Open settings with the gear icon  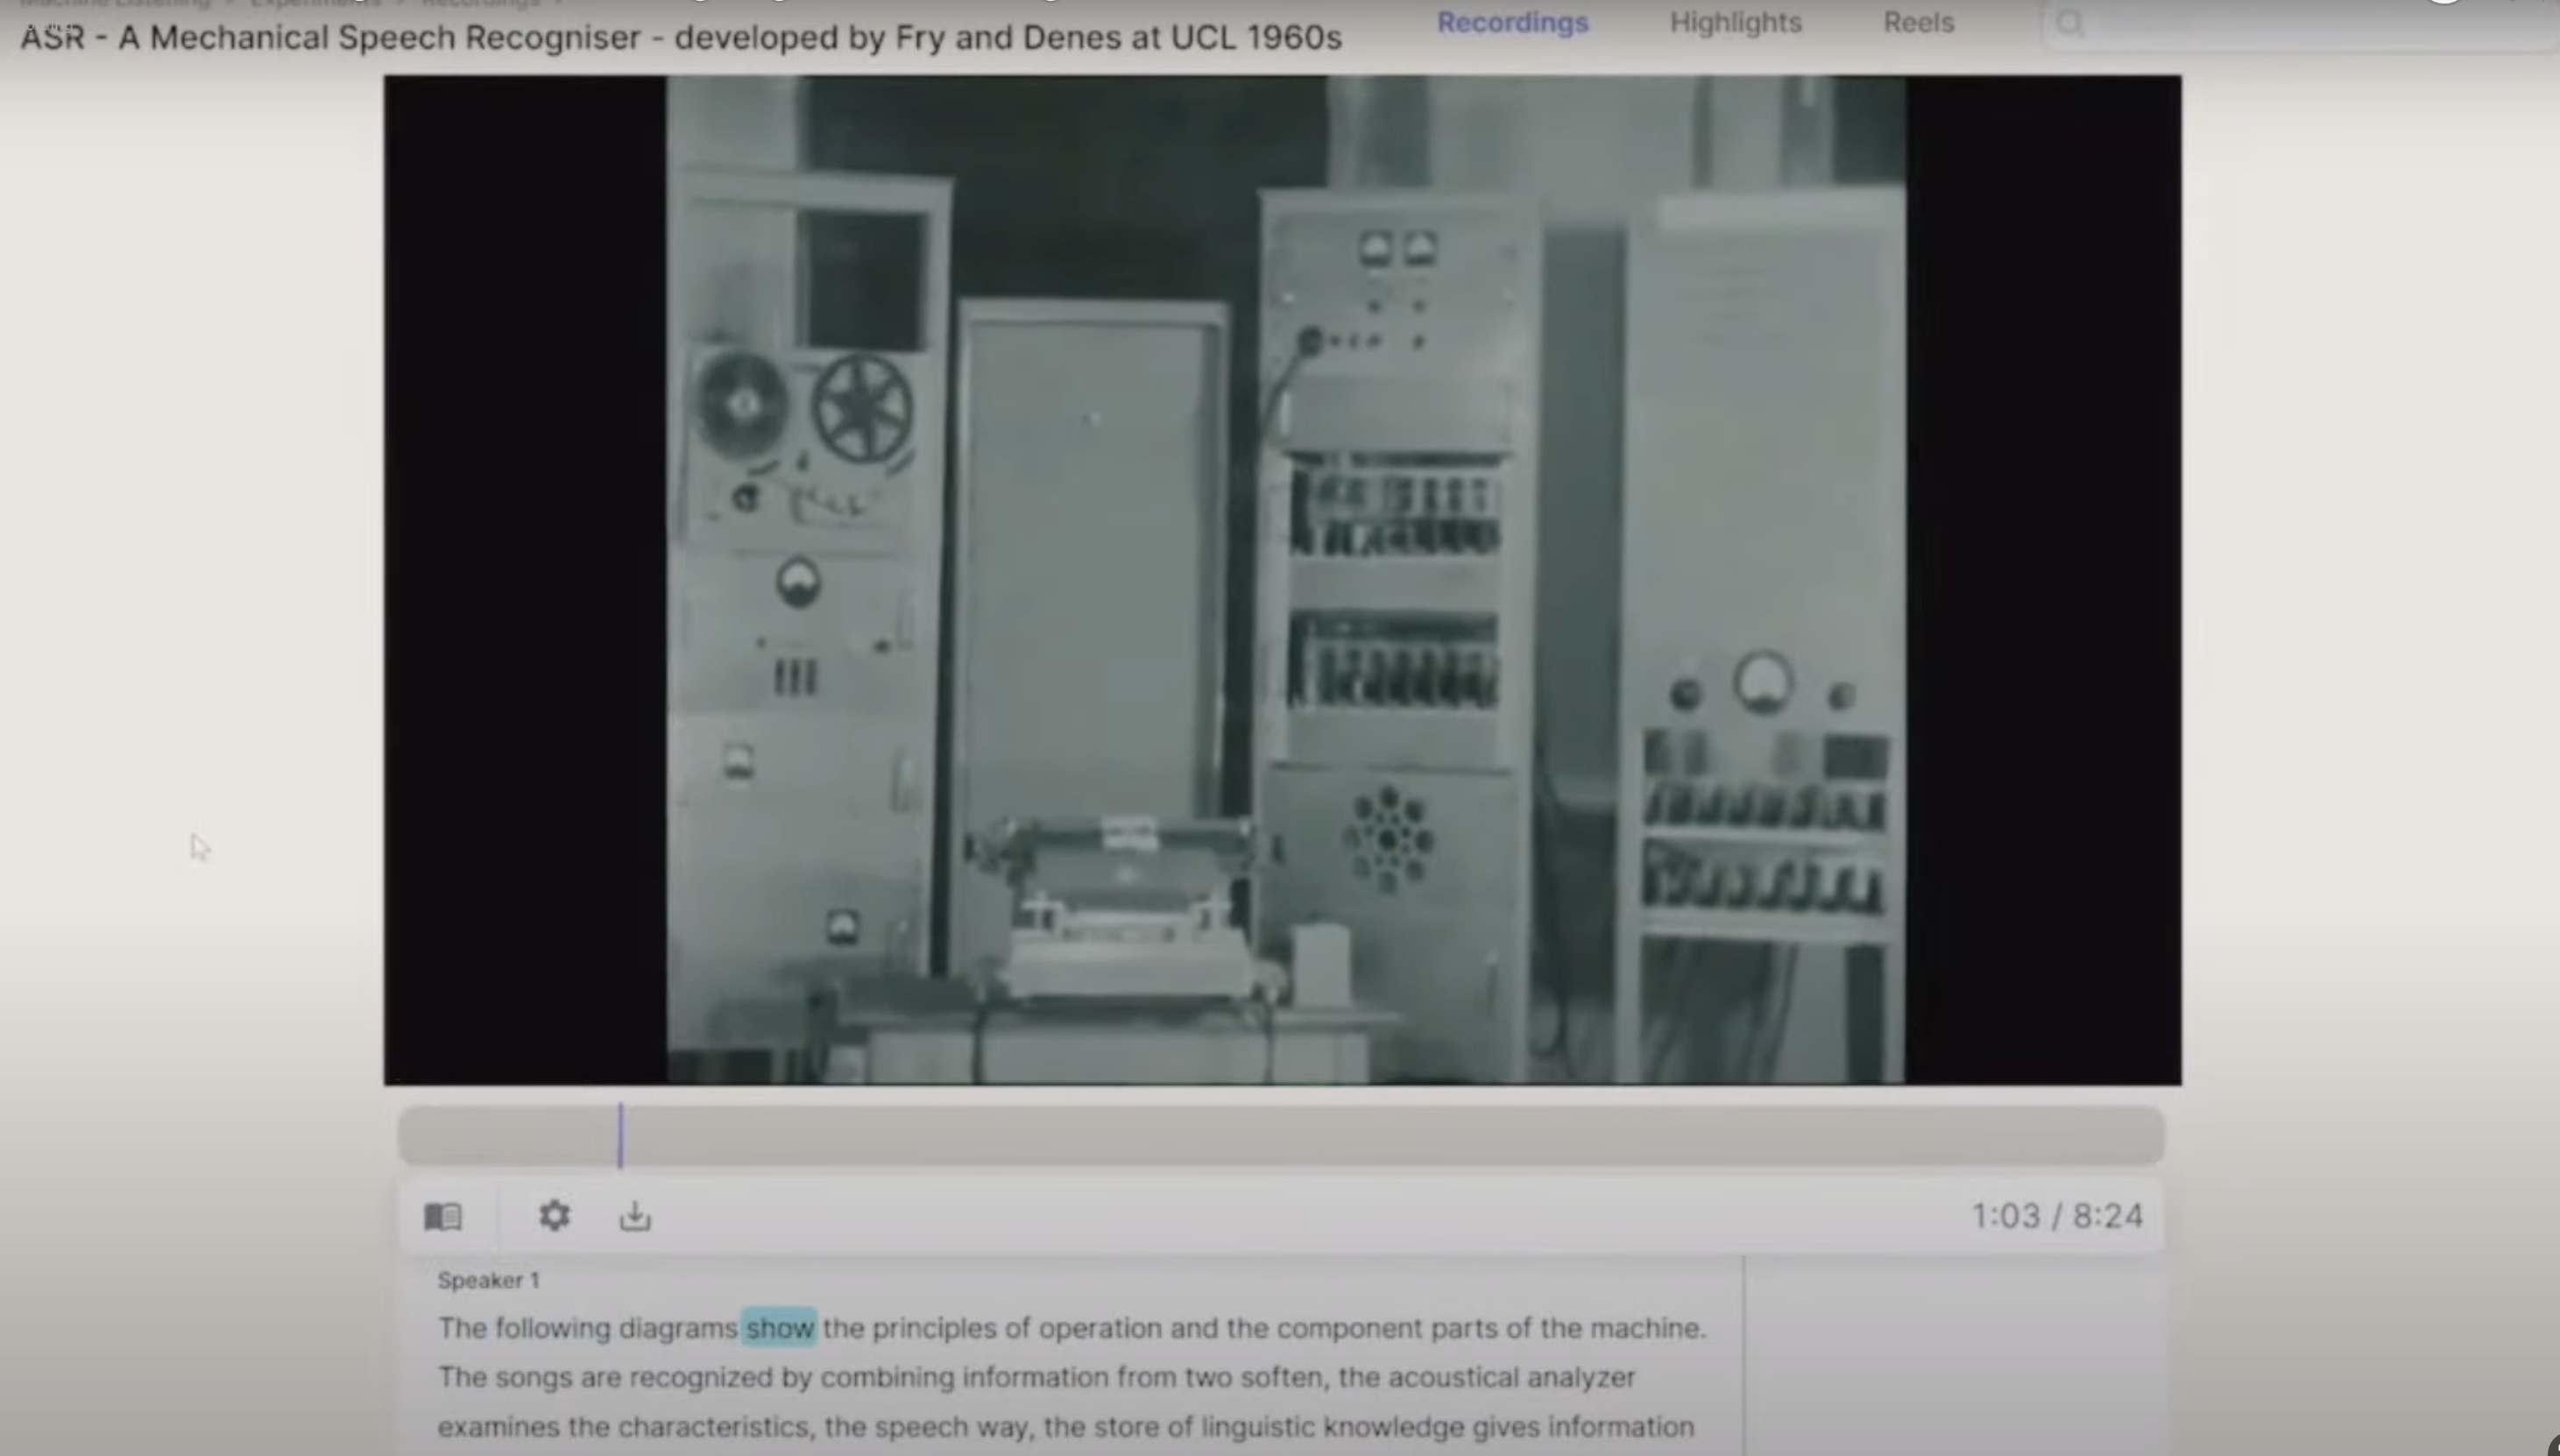[554, 1215]
